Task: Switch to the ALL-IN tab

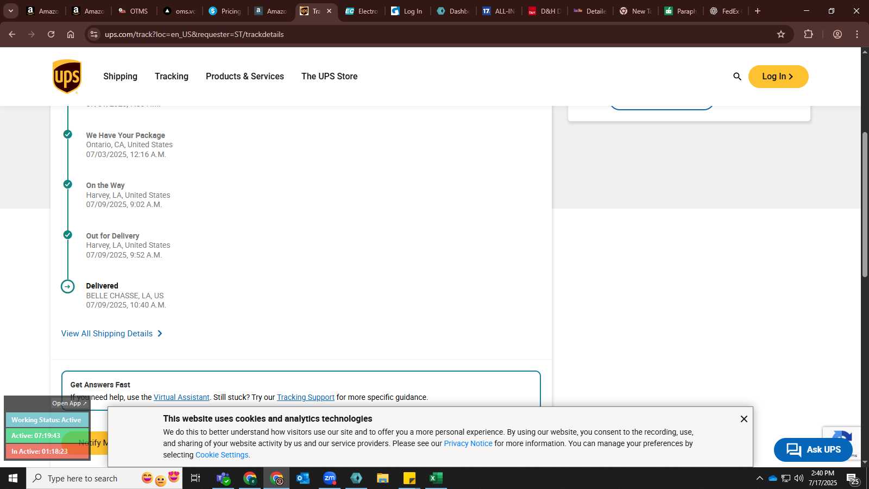Action: click(499, 11)
